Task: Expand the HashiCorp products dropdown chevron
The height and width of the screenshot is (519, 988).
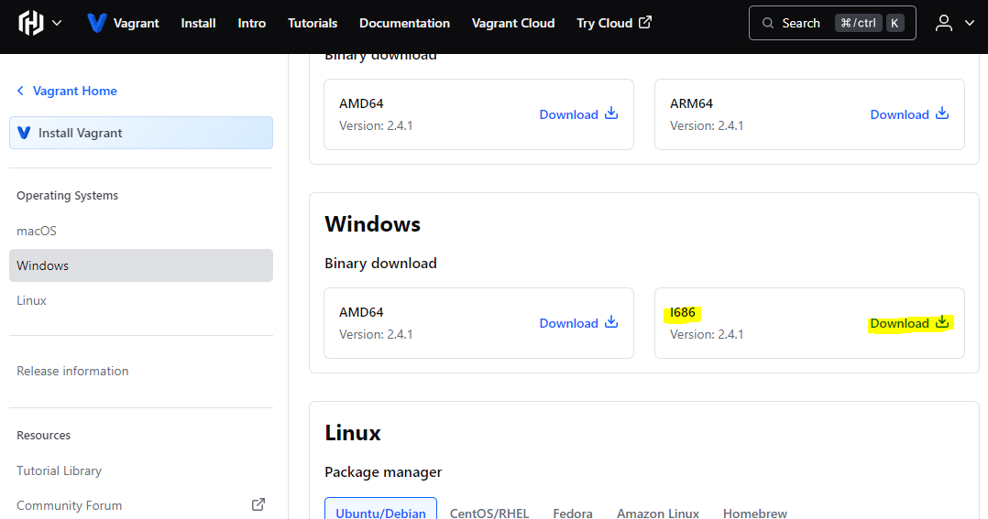Action: [x=57, y=23]
